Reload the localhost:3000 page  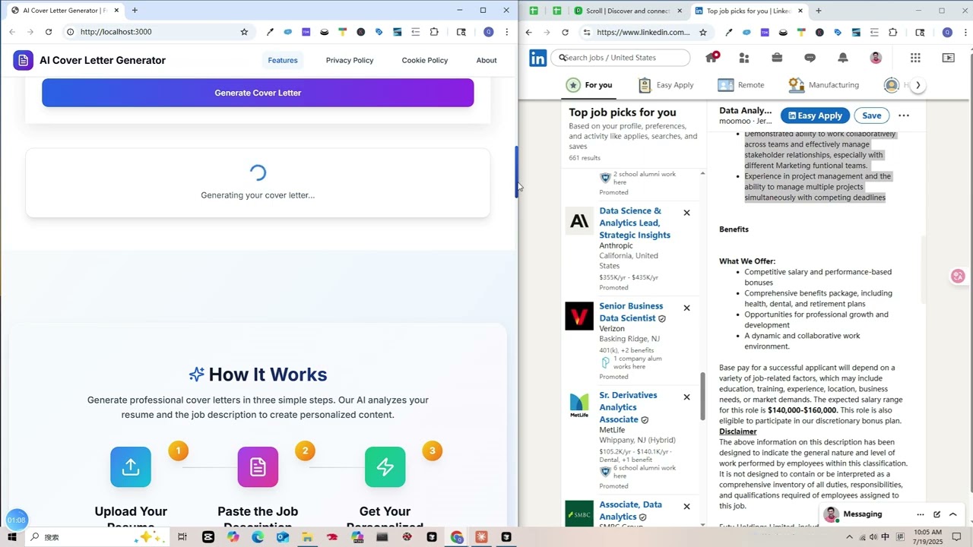click(x=49, y=32)
